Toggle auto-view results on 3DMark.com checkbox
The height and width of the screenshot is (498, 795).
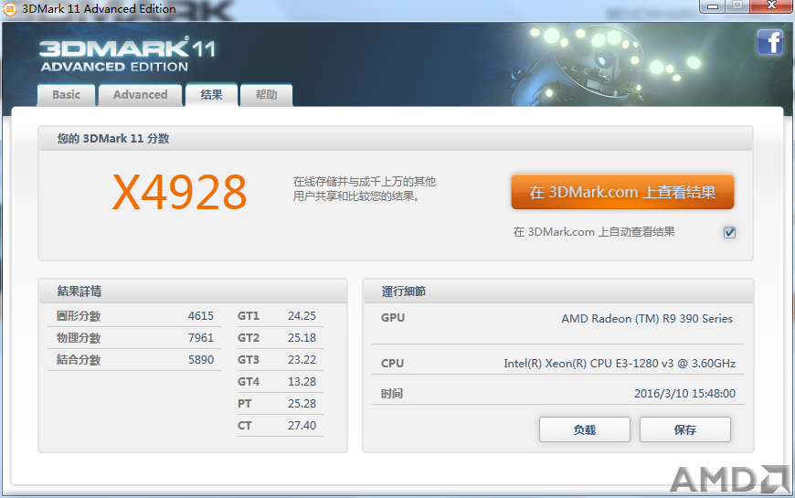pyautogui.click(x=729, y=232)
